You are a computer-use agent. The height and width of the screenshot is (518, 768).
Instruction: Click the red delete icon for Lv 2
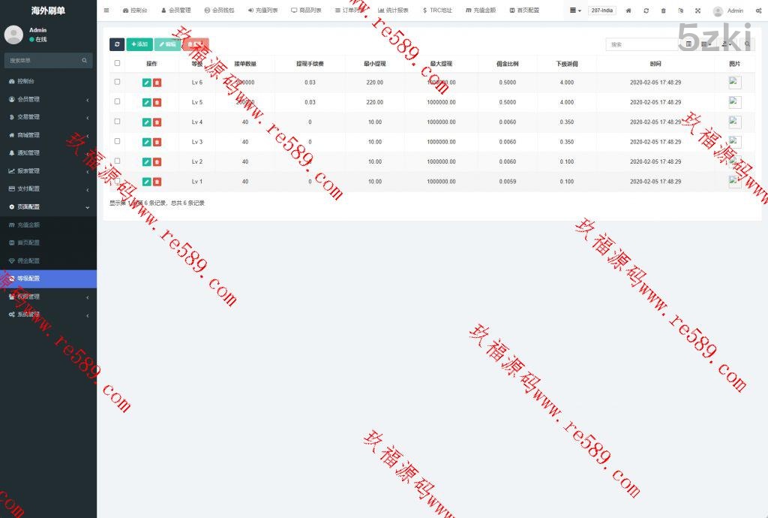(x=157, y=161)
